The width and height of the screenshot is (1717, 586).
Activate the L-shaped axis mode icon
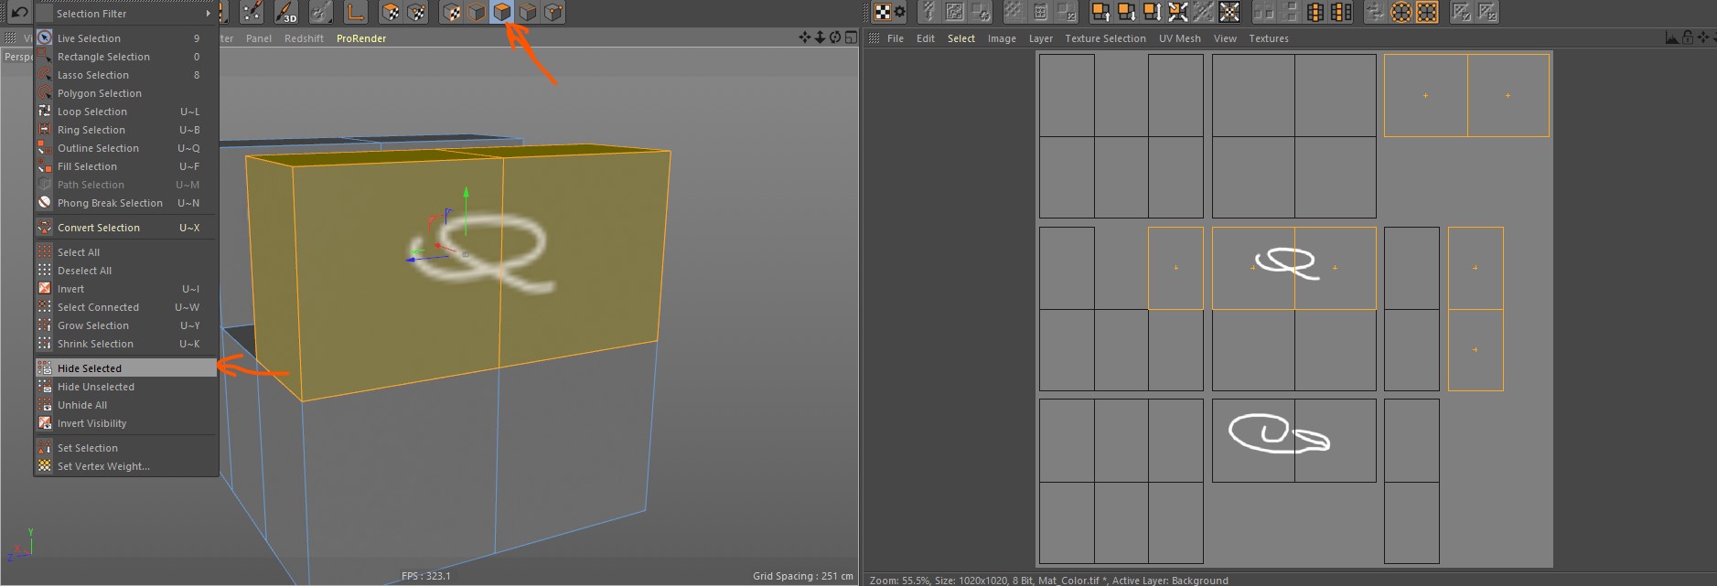[355, 12]
